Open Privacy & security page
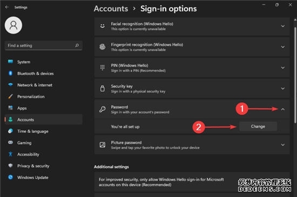The image size is (297, 197). pos(44,166)
